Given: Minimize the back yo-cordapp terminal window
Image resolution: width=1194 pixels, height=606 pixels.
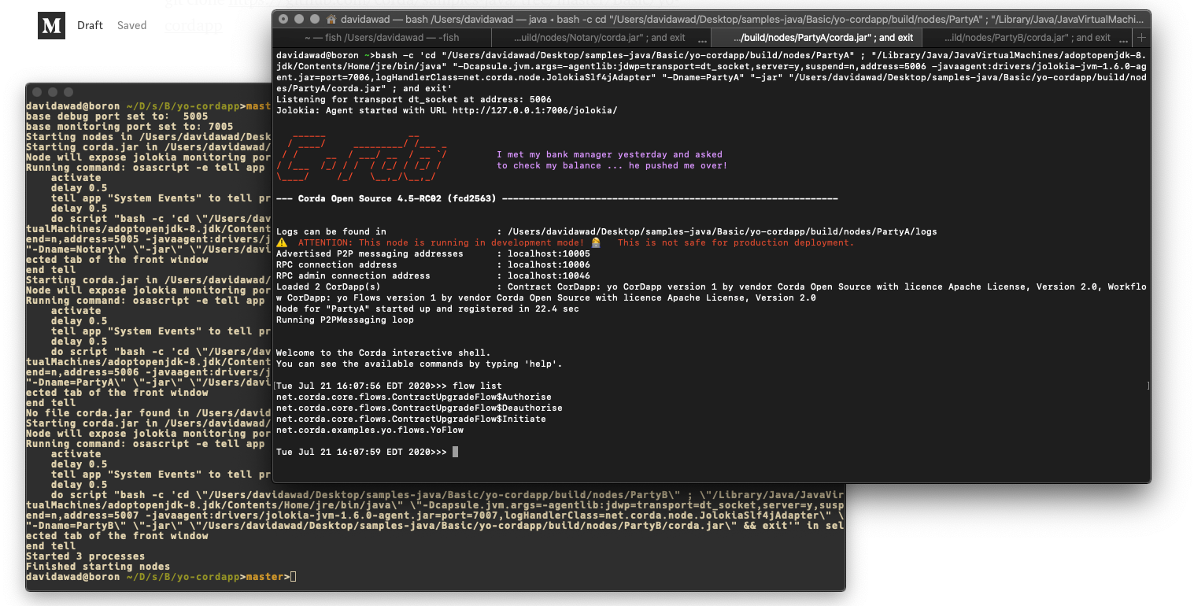Looking at the screenshot, I should tap(52, 92).
